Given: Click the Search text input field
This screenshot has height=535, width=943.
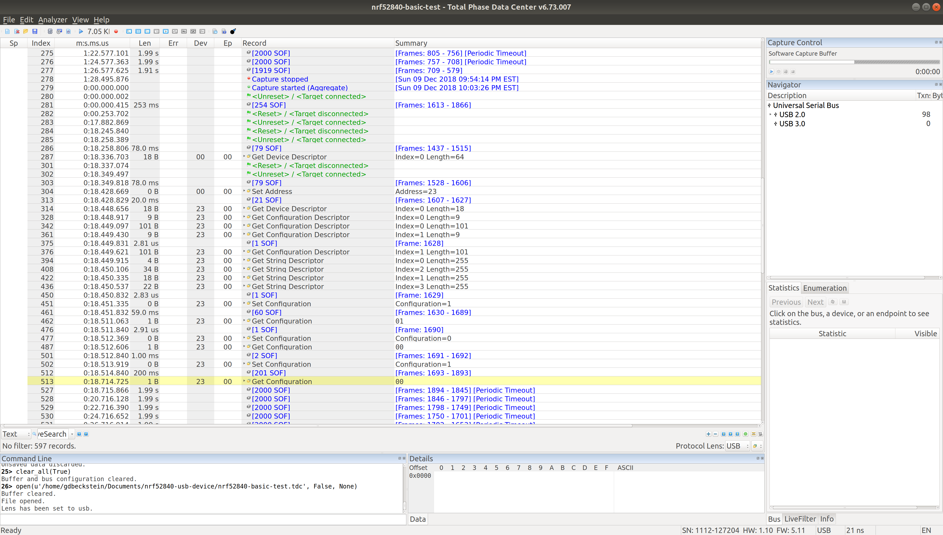Looking at the screenshot, I should pyautogui.click(x=53, y=434).
